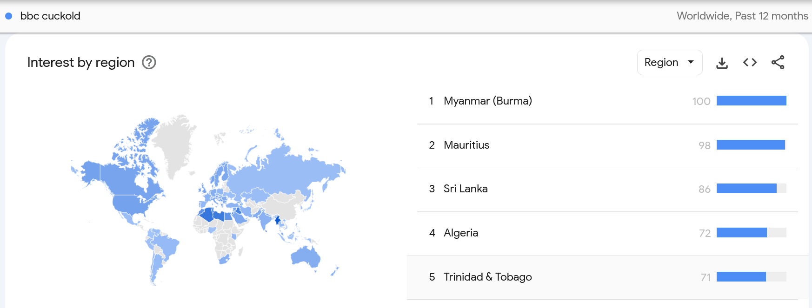Screen dimensions: 812x308
Task: Open the Trinidad & Tobago entry
Action: 487,277
